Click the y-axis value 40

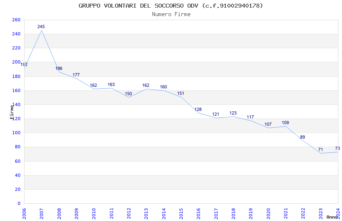coord(18,175)
